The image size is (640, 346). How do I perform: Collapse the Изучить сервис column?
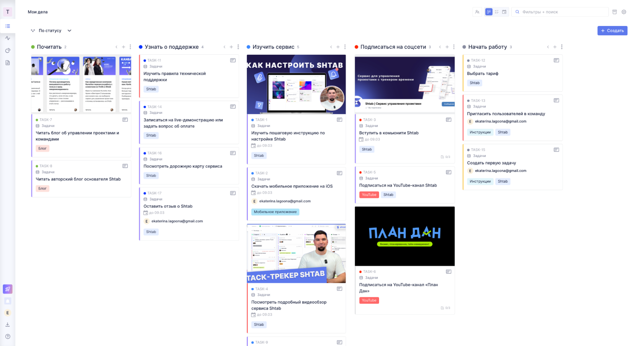(x=331, y=47)
